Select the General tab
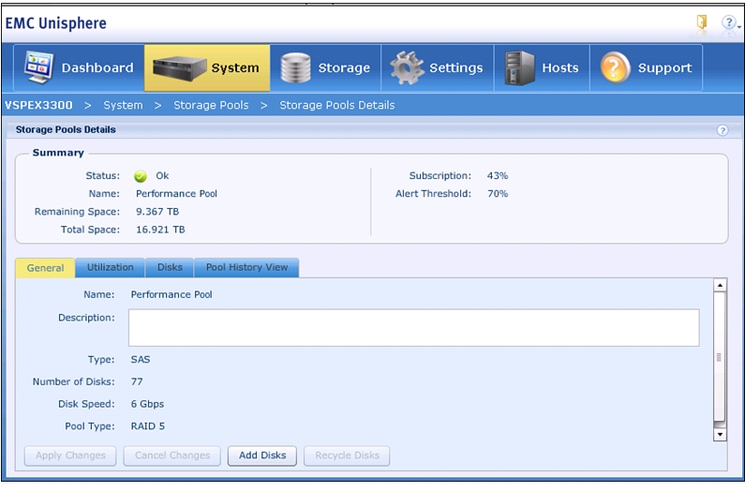This screenshot has width=745, height=492. [x=45, y=268]
